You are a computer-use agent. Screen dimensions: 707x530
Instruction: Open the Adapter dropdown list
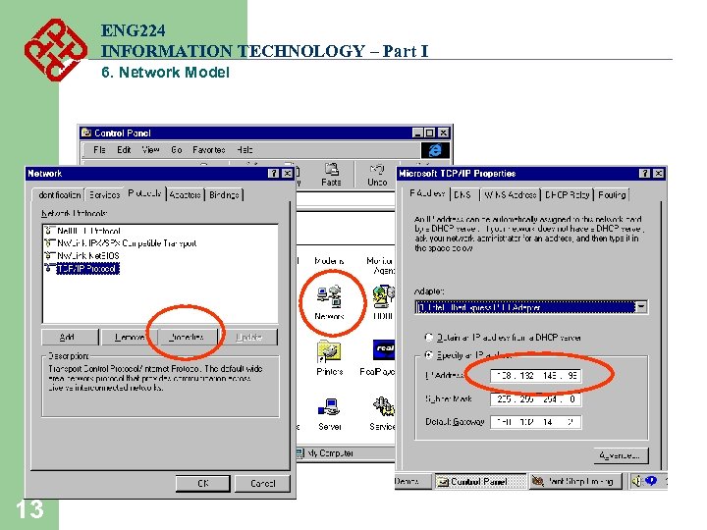click(x=641, y=307)
